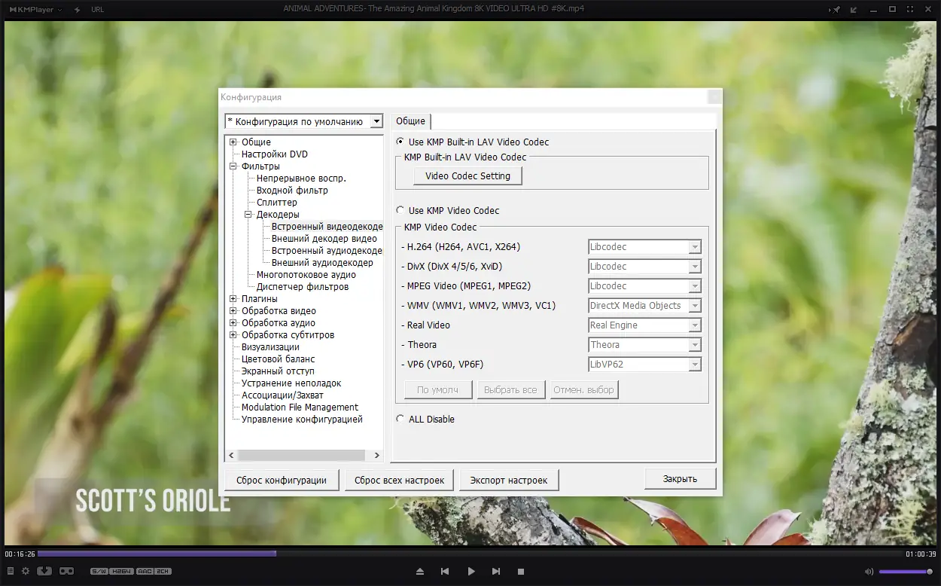Expand the Обработка субтитров node

coord(233,335)
